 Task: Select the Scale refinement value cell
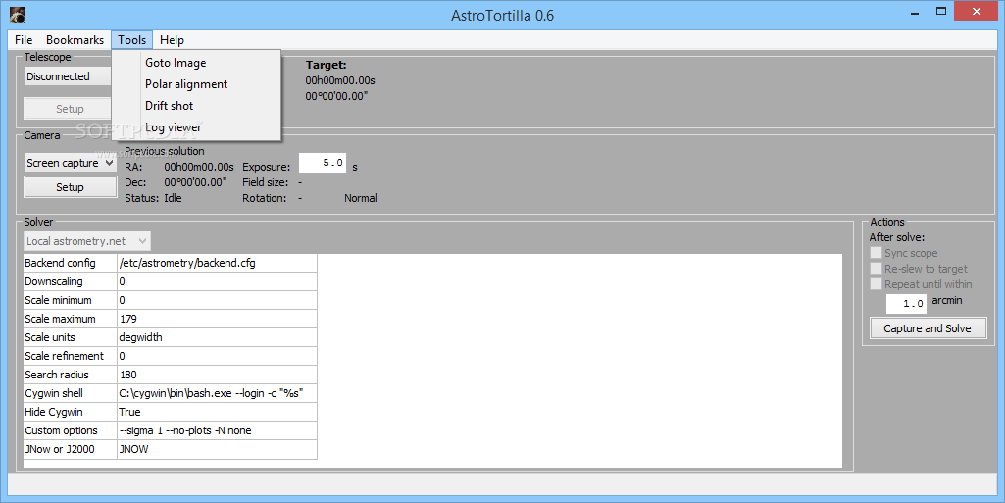point(218,356)
